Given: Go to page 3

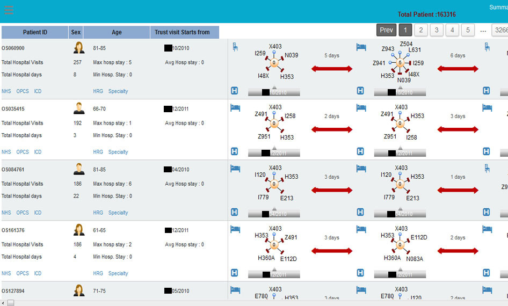Looking at the screenshot, I should pyautogui.click(x=437, y=30).
